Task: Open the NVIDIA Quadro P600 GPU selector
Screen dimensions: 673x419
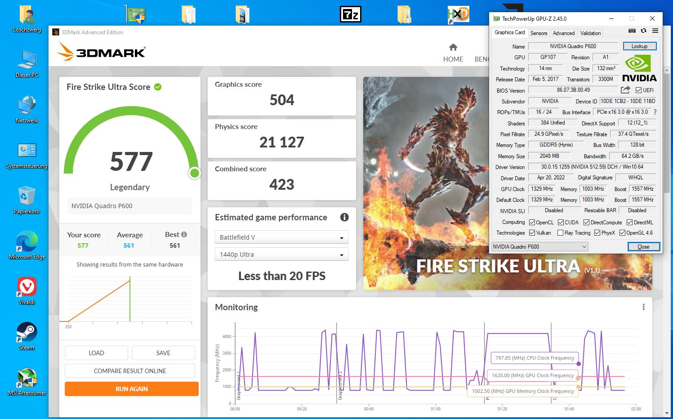Action: pyautogui.click(x=539, y=246)
